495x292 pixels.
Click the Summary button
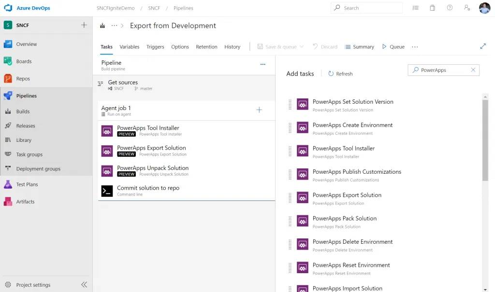360,47
